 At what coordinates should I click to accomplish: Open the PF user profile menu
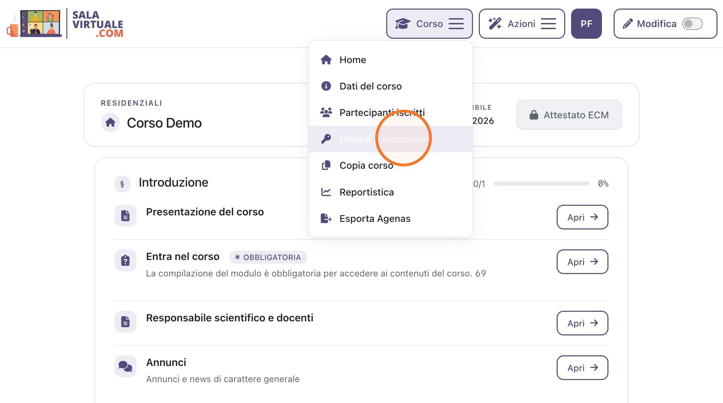point(586,24)
